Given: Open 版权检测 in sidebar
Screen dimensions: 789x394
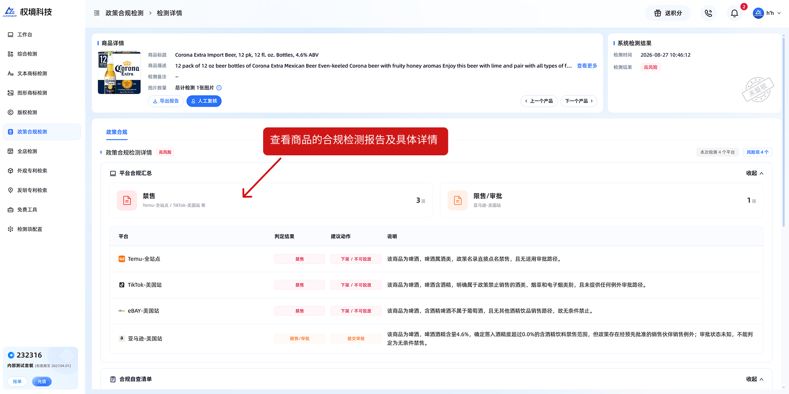Looking at the screenshot, I should pyautogui.click(x=42, y=113).
